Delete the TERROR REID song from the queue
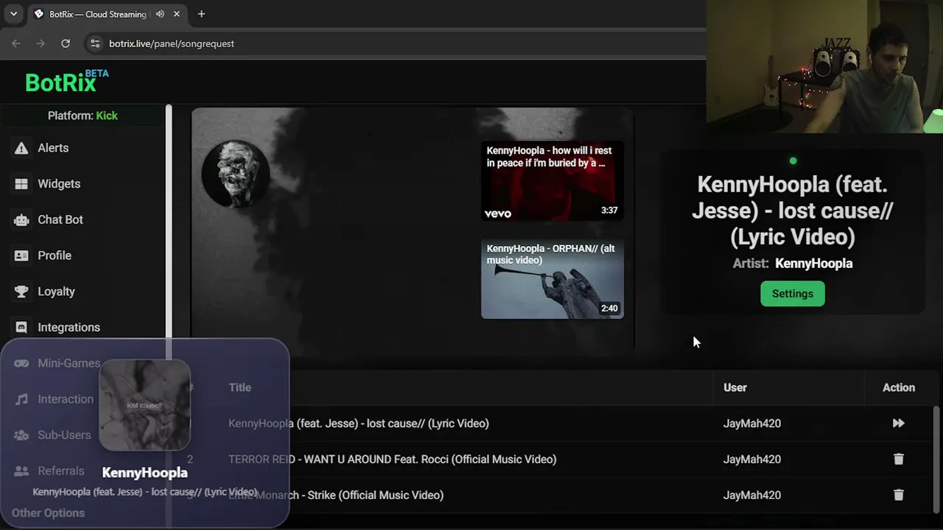This screenshot has height=530, width=943. 898,459
